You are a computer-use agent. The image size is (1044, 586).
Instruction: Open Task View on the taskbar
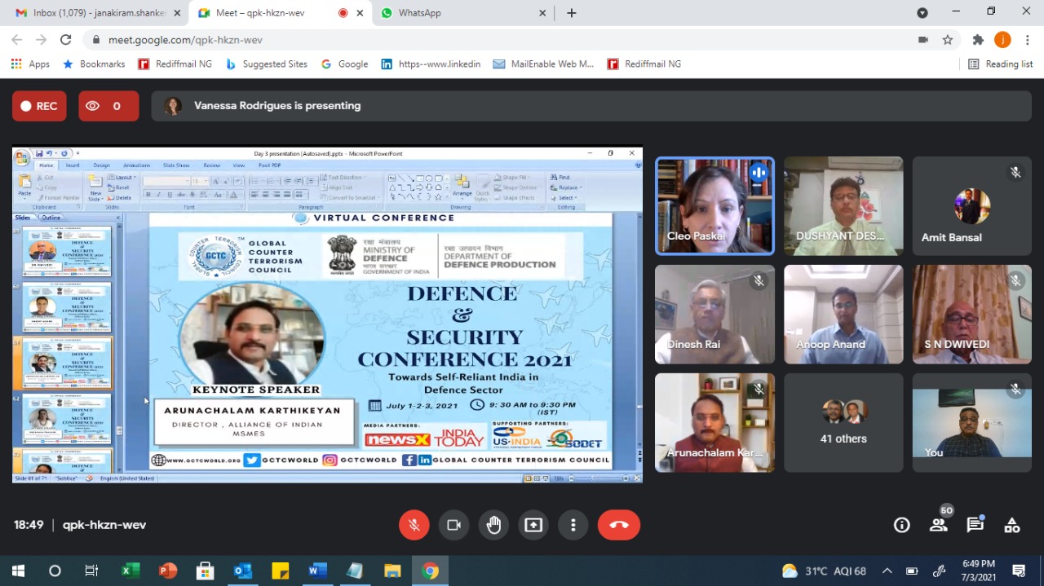tap(91, 571)
